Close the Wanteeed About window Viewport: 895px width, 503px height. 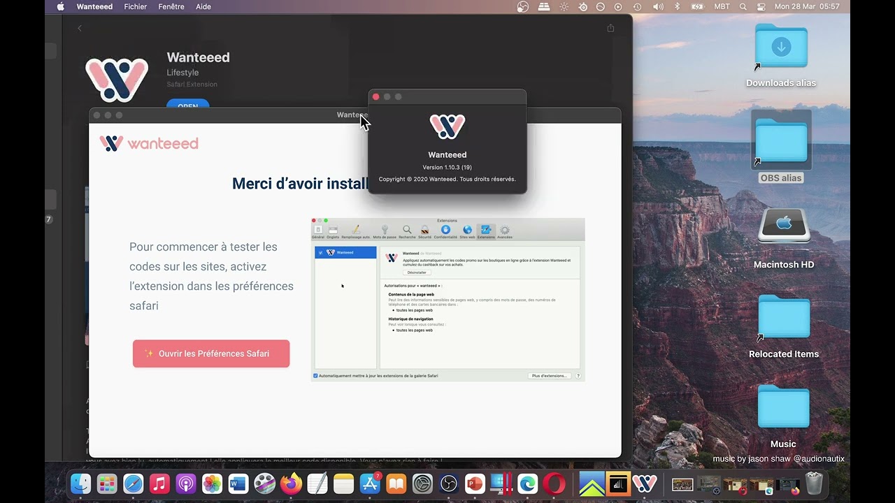375,96
